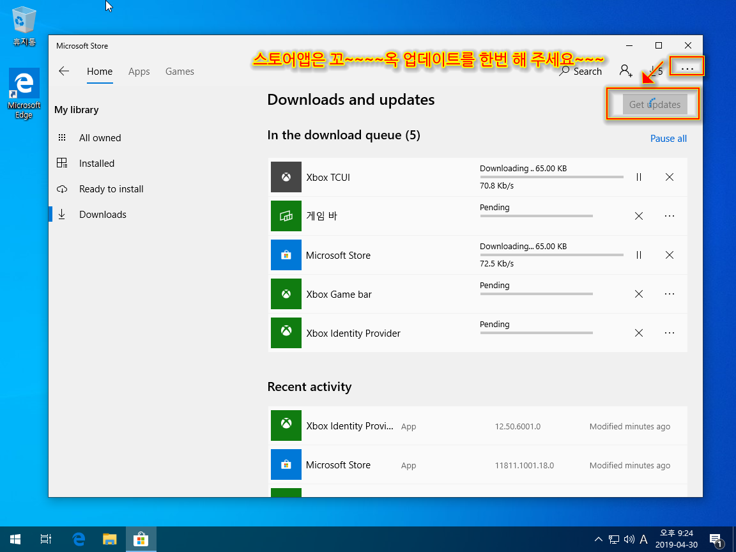Viewport: 736px width, 552px height.
Task: Click the Downloads arrow icon in sidebar
Action: 61,215
